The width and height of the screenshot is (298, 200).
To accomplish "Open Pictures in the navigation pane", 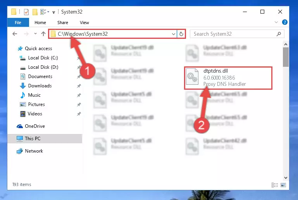I will pyautogui.click(x=36, y=104).
